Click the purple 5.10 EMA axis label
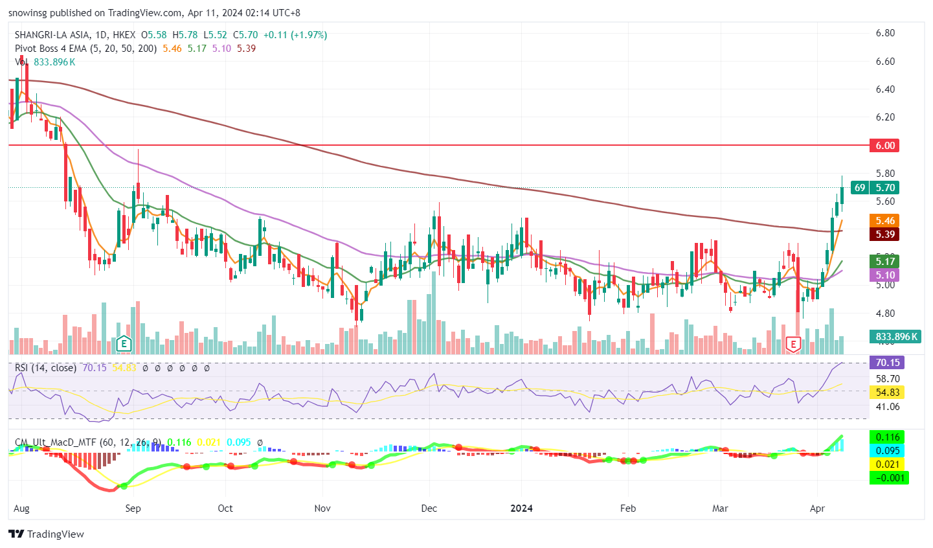Viewport: 933px width, 548px height. (885, 275)
